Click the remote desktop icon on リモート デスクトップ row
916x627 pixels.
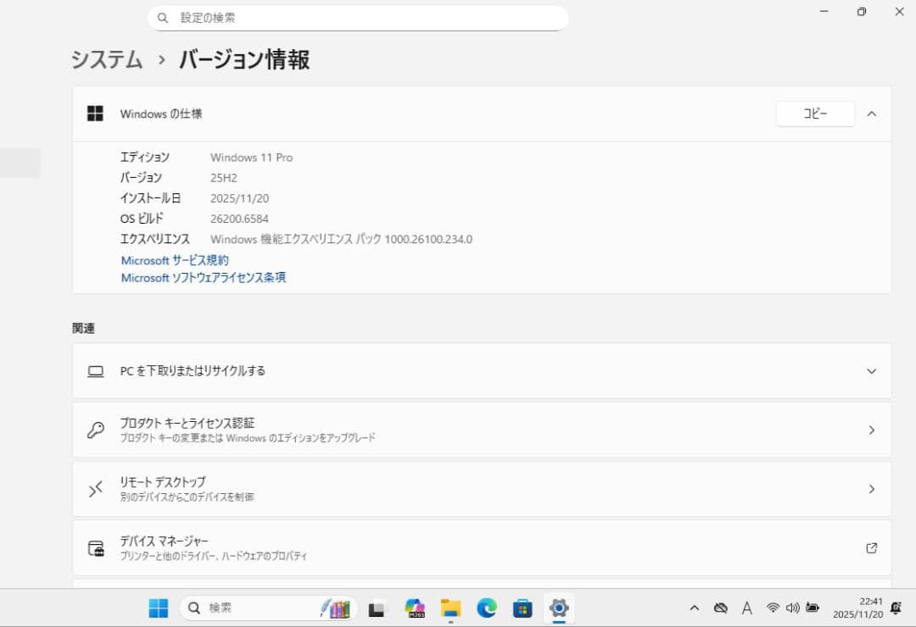pyautogui.click(x=96, y=489)
